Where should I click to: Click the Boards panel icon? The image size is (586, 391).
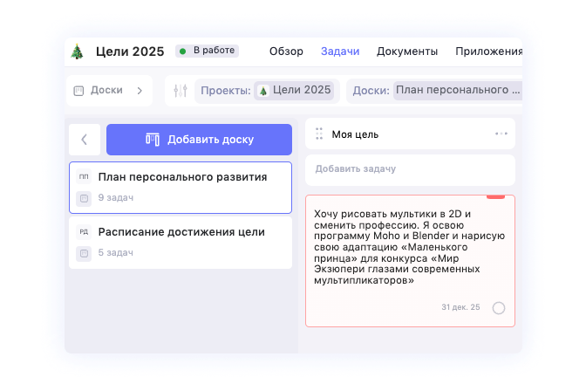tap(78, 91)
